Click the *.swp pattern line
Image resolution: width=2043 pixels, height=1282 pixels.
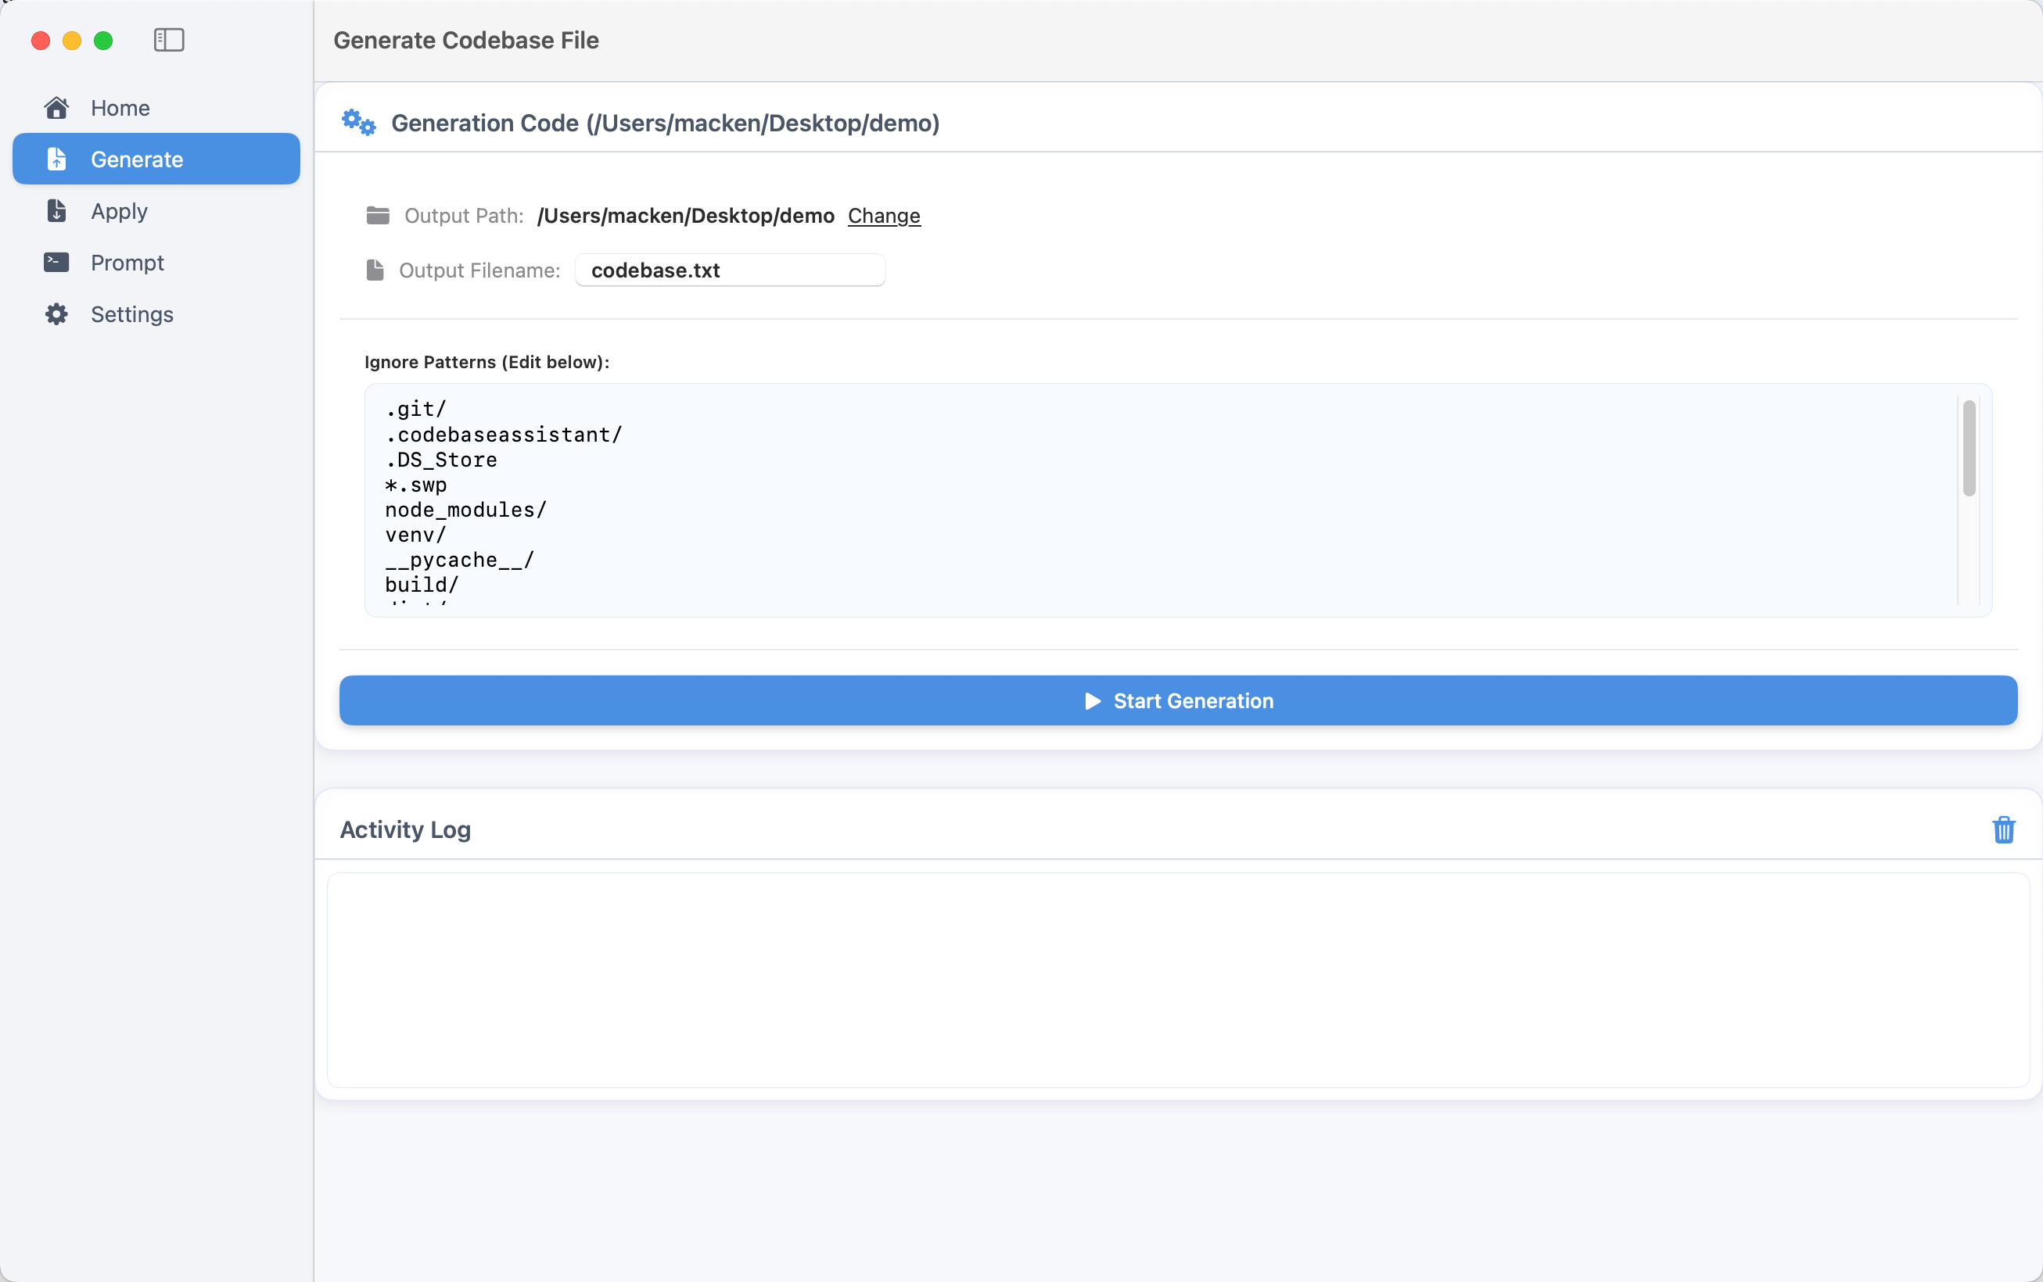(x=416, y=485)
